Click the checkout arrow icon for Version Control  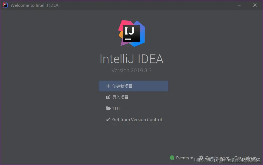pos(108,119)
